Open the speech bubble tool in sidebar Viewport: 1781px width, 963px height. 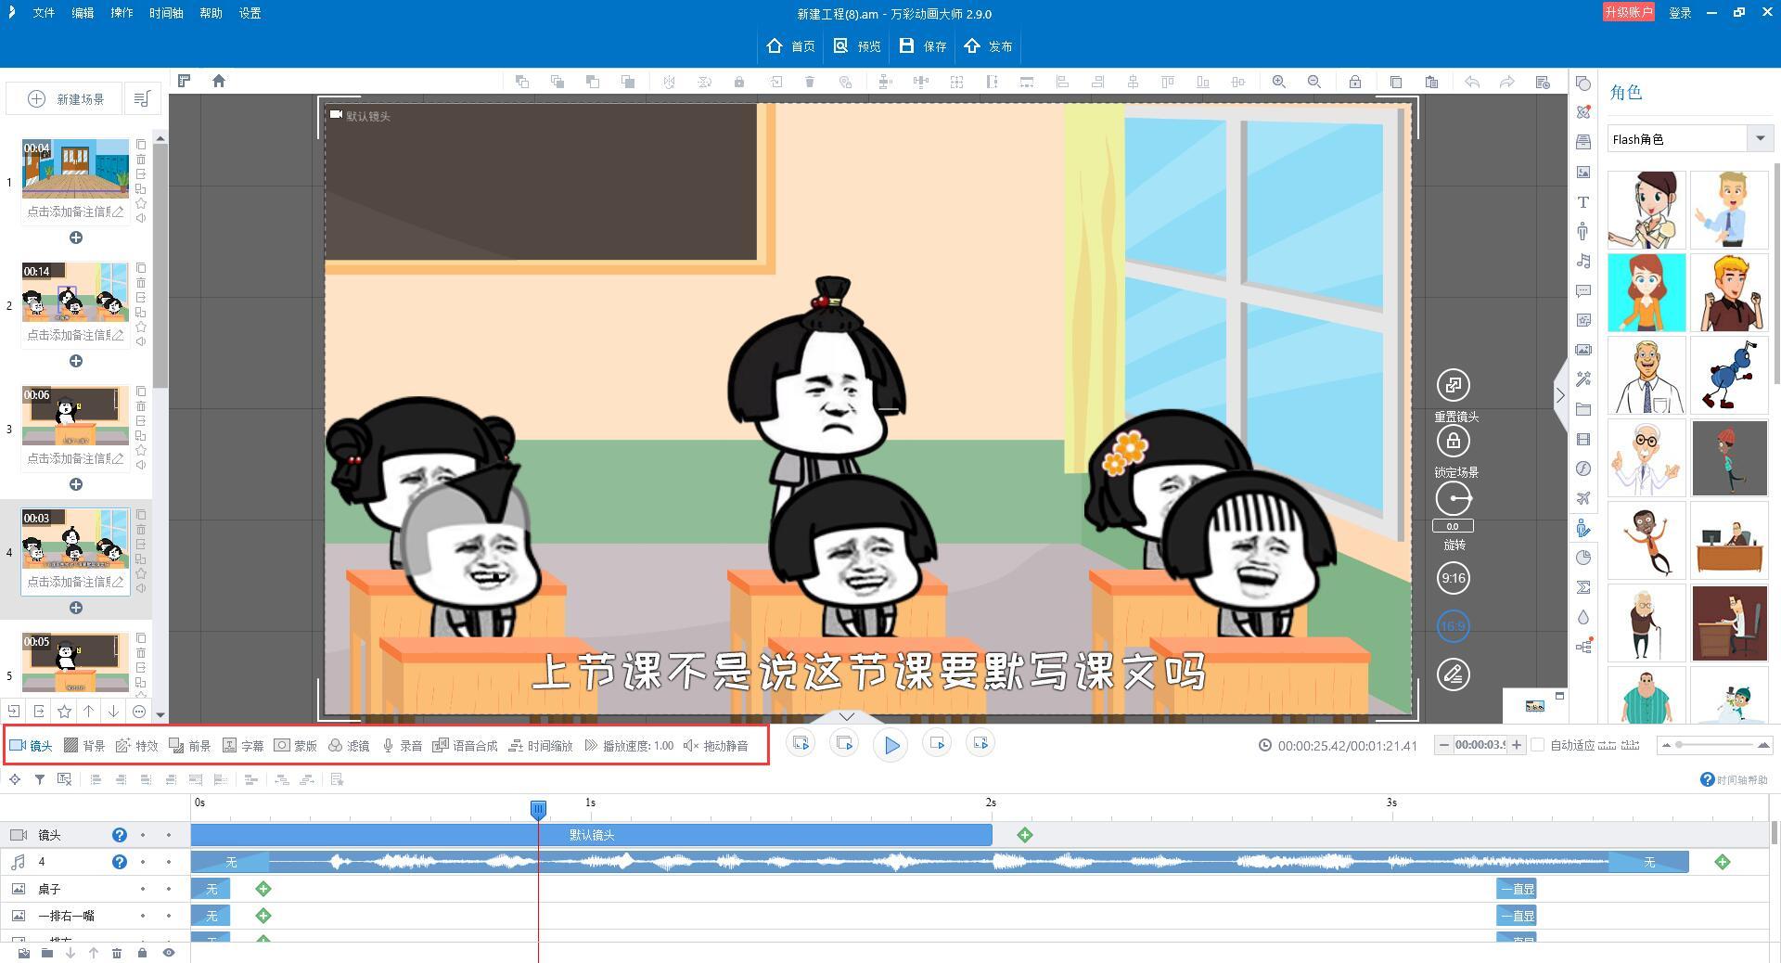click(x=1583, y=290)
